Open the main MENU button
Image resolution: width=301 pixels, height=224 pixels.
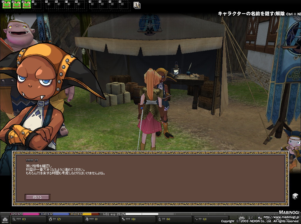click(5, 219)
